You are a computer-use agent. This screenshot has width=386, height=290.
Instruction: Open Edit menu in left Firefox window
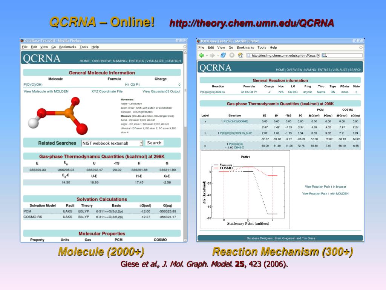[x=34, y=47]
